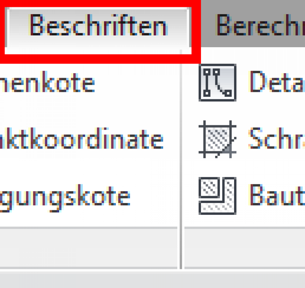Click the vertical separator between ribbon panels
This screenshot has width=305, height=288.
181,159
